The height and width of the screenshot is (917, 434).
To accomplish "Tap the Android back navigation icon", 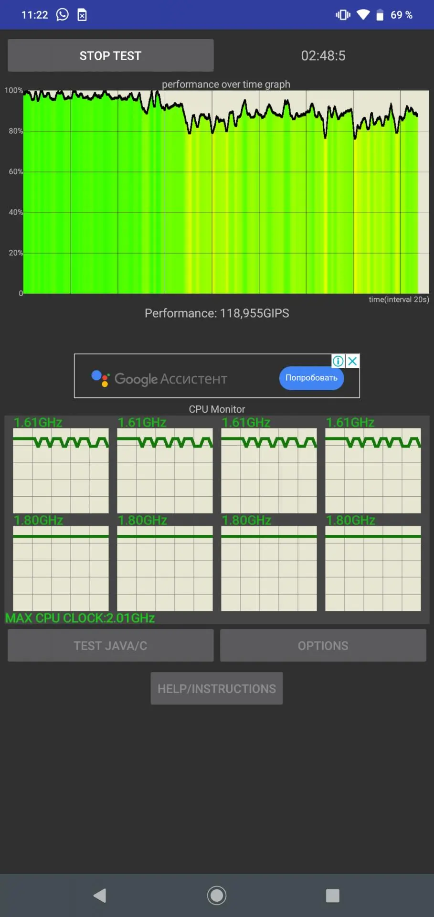I will (x=100, y=896).
